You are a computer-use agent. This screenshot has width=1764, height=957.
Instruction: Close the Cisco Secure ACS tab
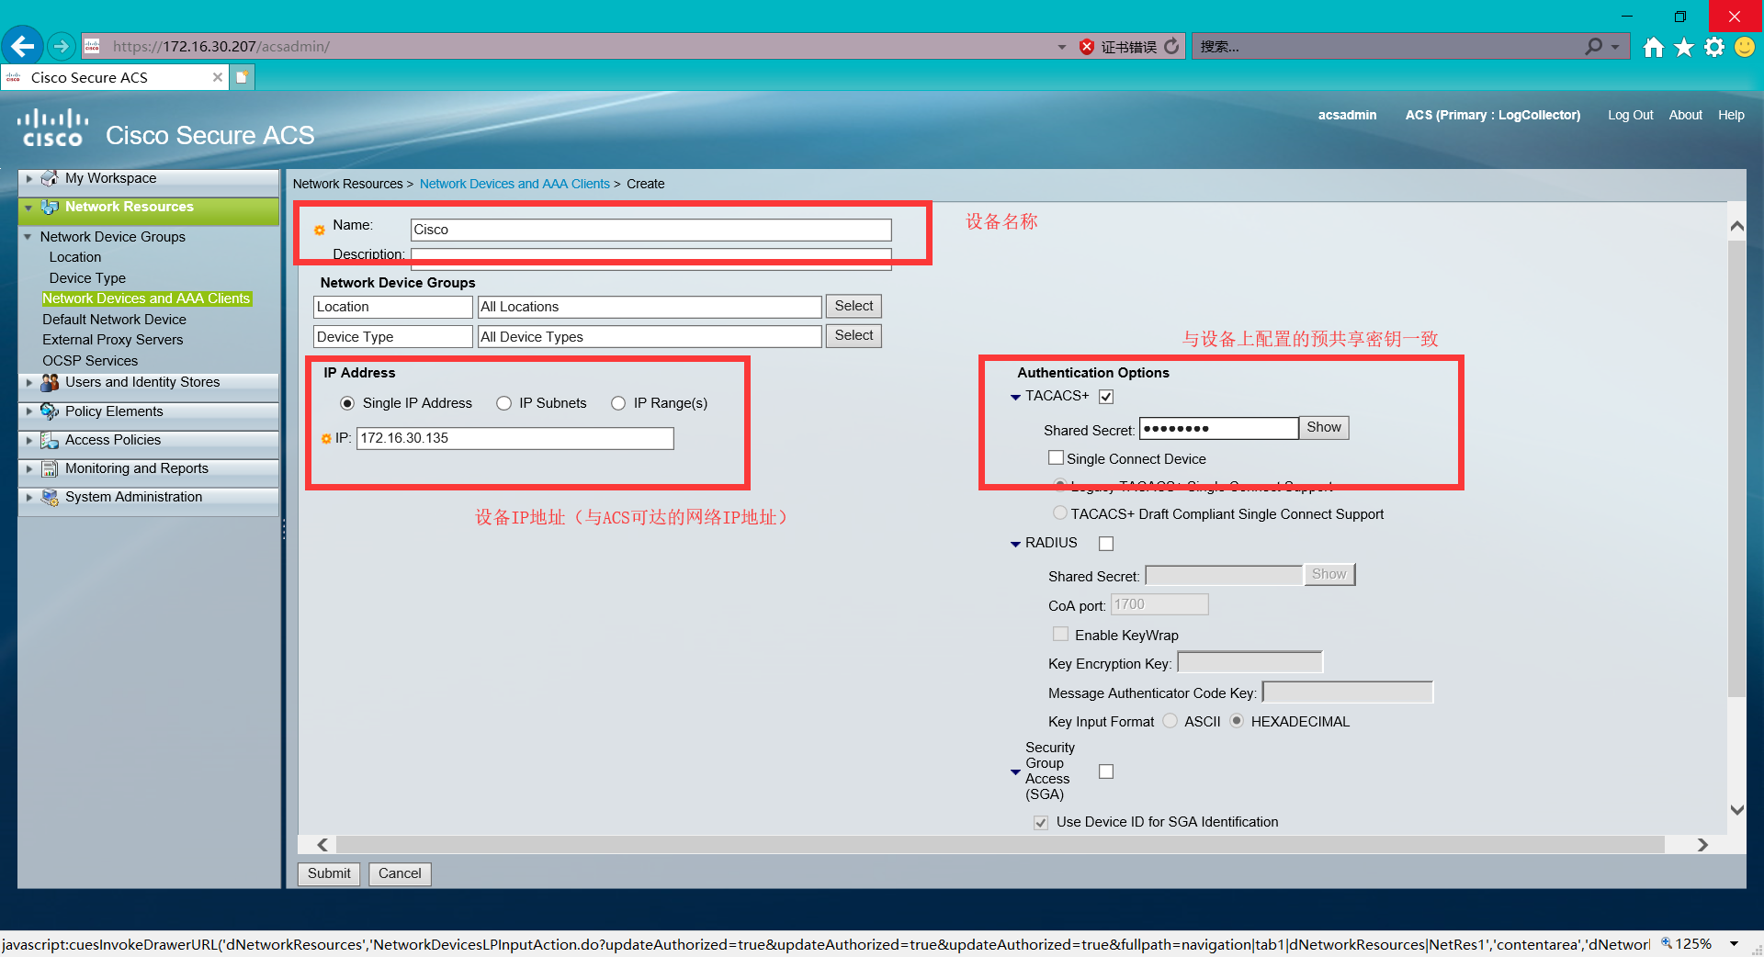click(x=218, y=77)
